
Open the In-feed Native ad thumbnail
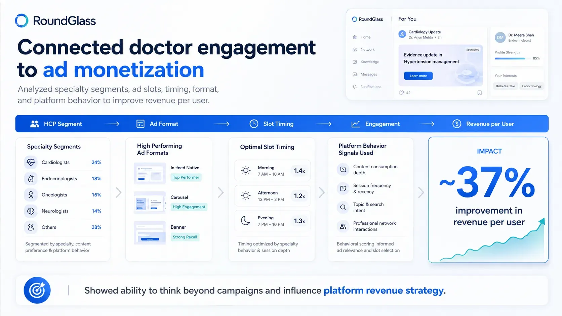point(150,173)
